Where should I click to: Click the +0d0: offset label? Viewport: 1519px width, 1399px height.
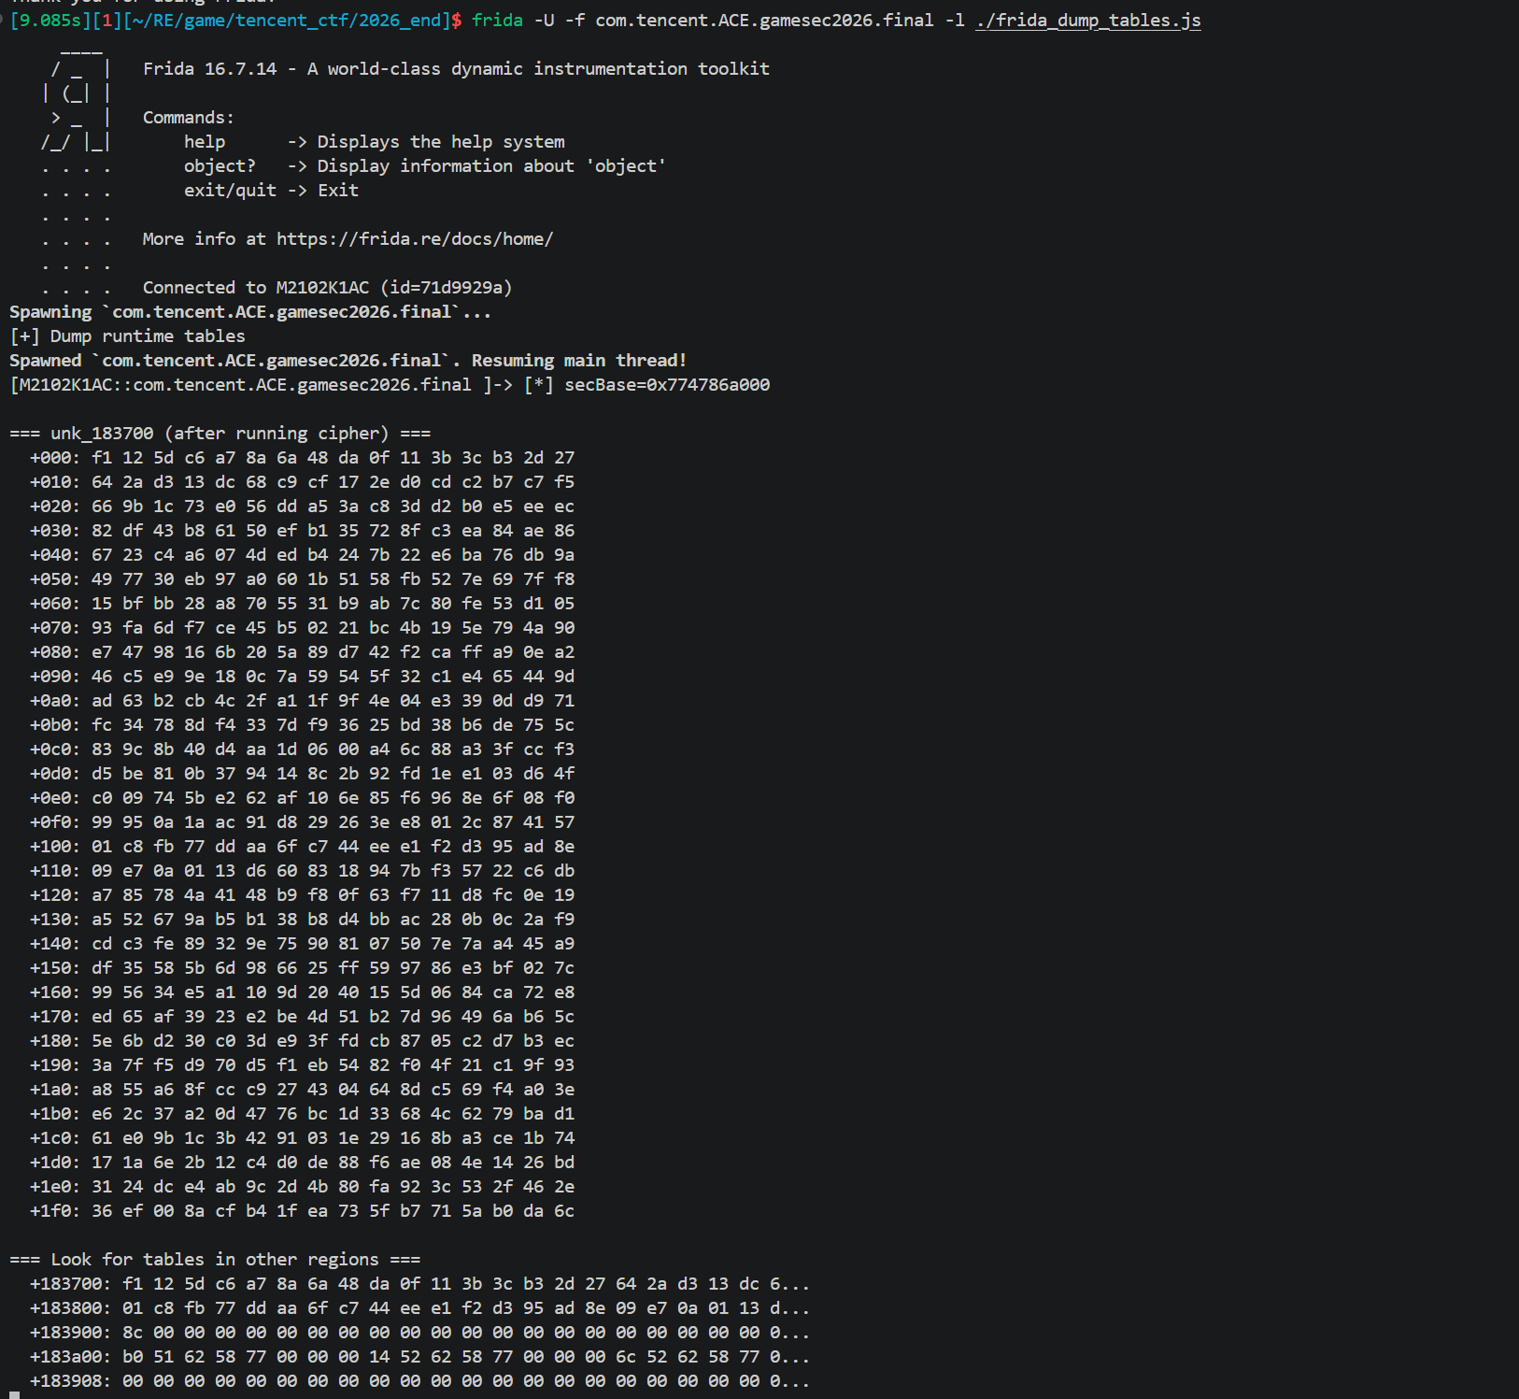[x=55, y=774]
